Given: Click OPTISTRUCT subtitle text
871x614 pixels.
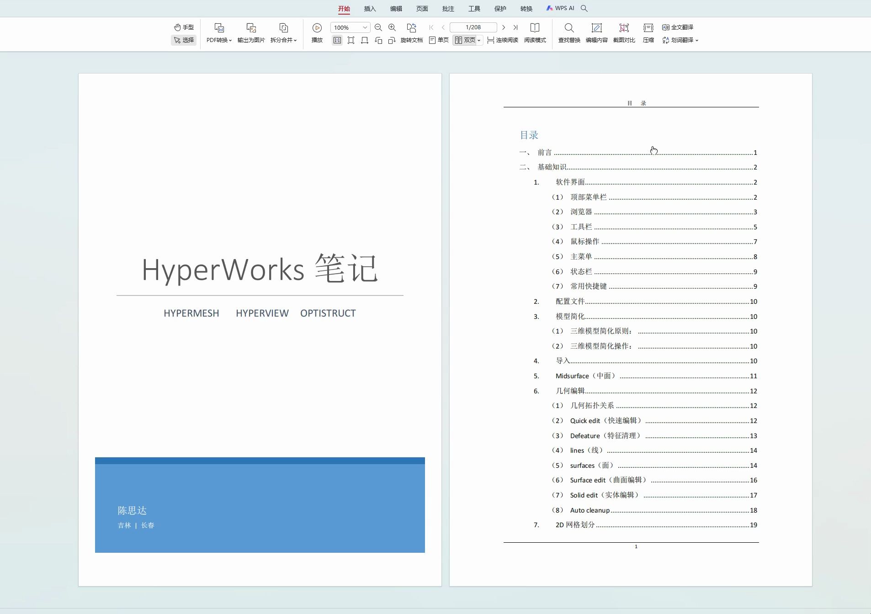Looking at the screenshot, I should point(328,313).
